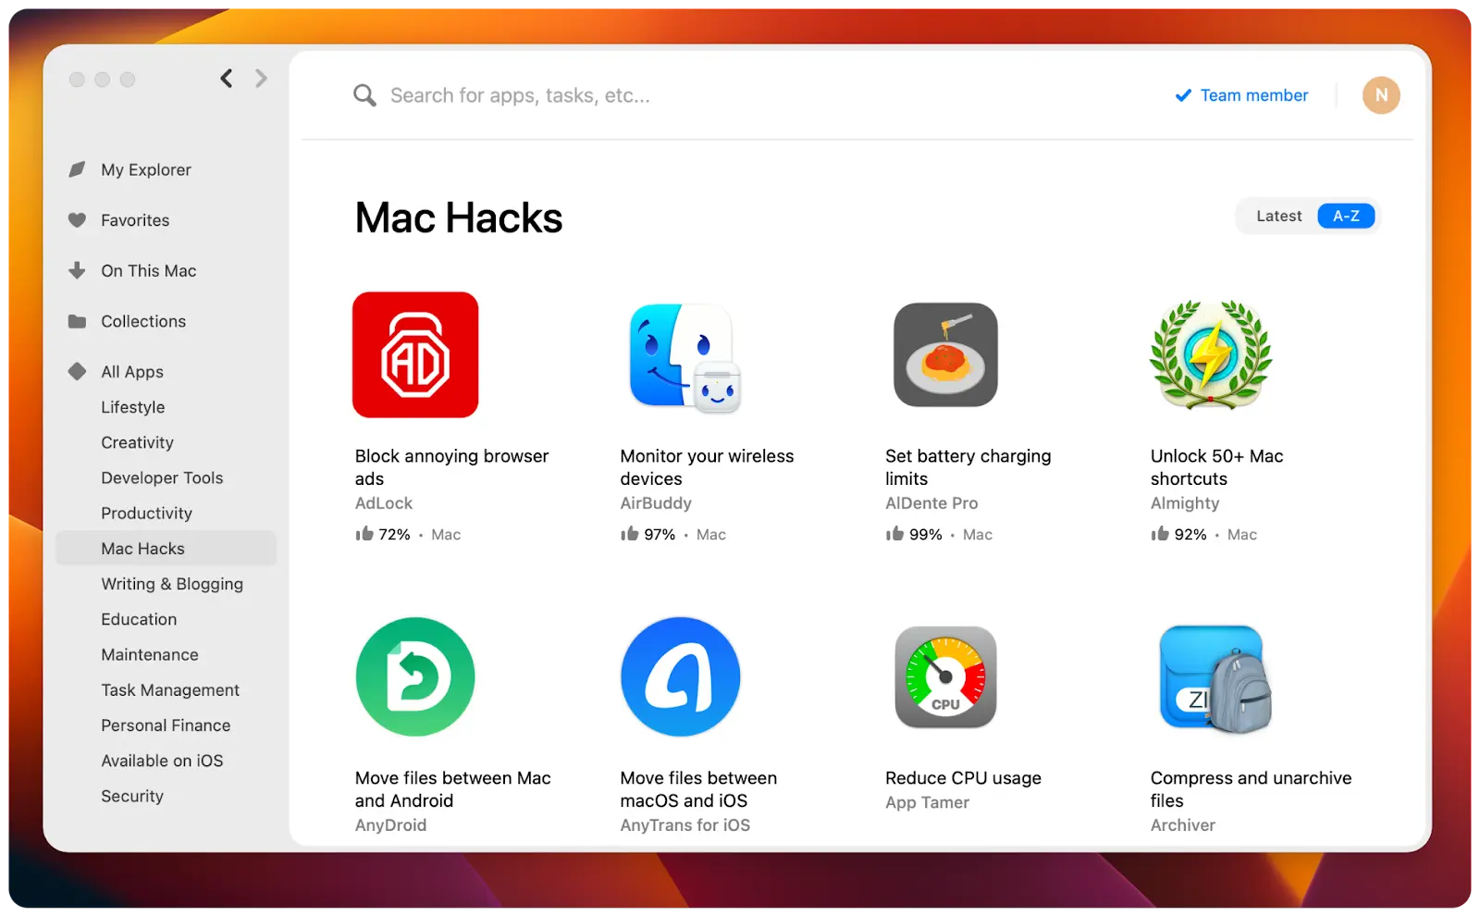Open the Almighty lightning wreath icon
This screenshot has width=1480, height=917.
pos(1211,354)
